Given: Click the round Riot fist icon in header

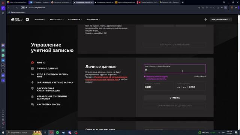Looking at the screenshot, I should [27, 19].
